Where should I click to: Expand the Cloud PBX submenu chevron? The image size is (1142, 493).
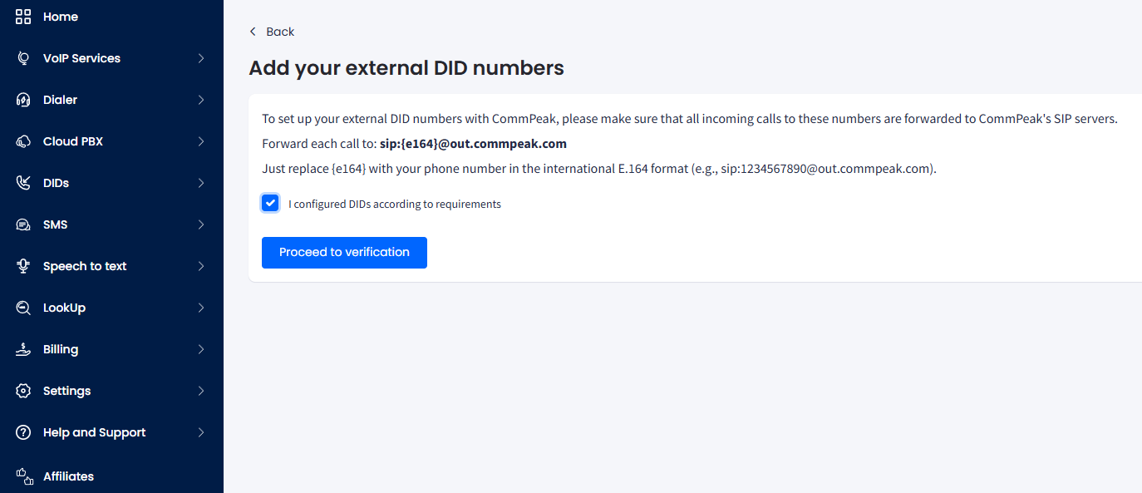[x=201, y=141]
